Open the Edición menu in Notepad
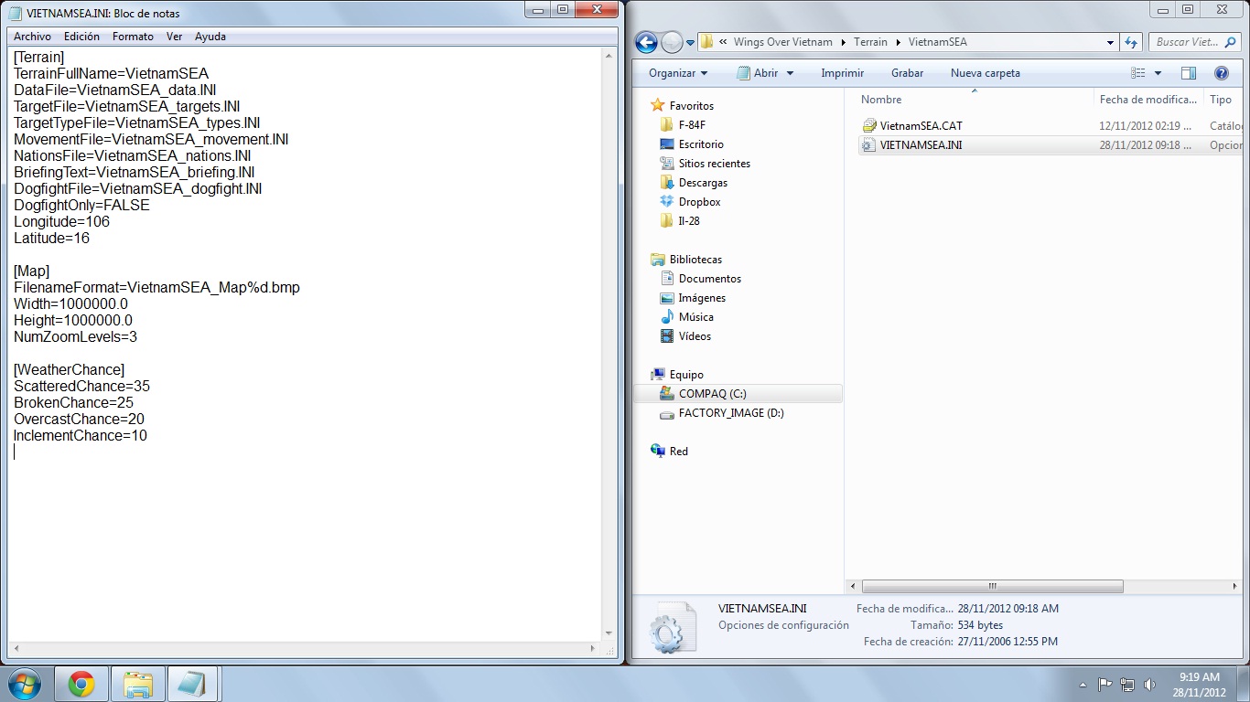Viewport: 1250px width, 702px height. [81, 37]
